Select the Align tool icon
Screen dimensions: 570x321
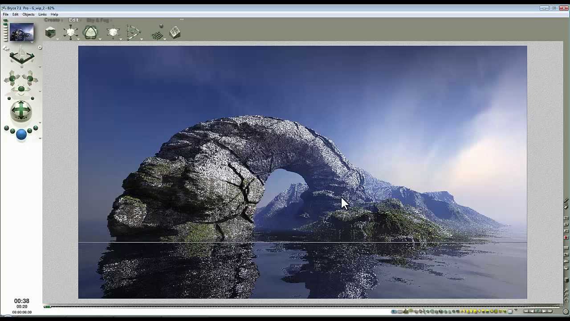[x=133, y=32]
